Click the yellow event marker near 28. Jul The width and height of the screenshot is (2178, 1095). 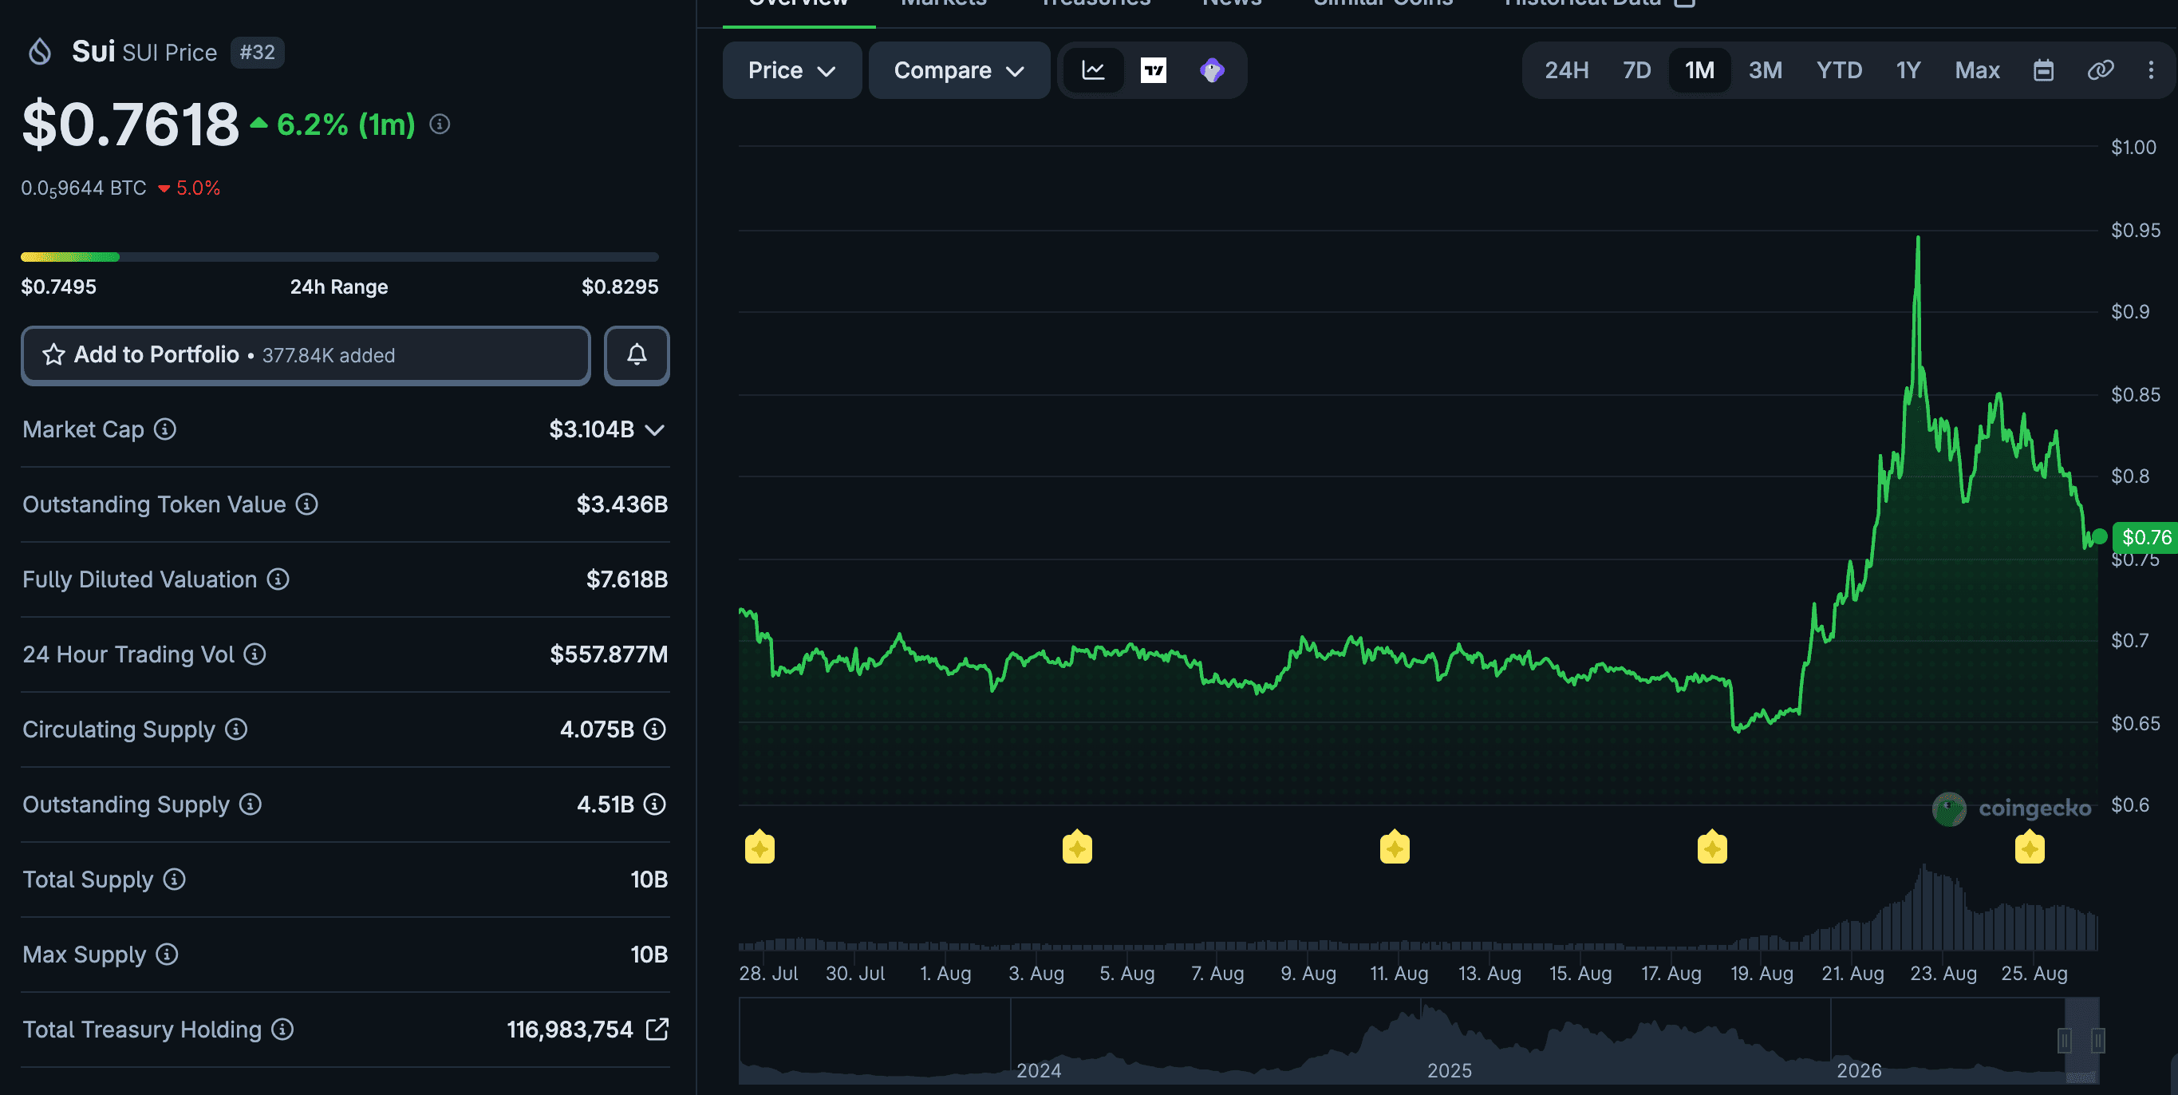[760, 848]
